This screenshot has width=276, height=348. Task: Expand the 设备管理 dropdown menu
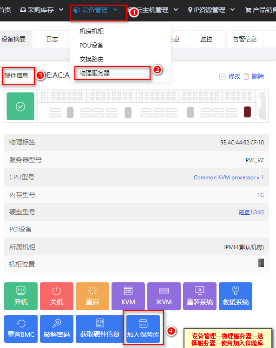[x=95, y=10]
